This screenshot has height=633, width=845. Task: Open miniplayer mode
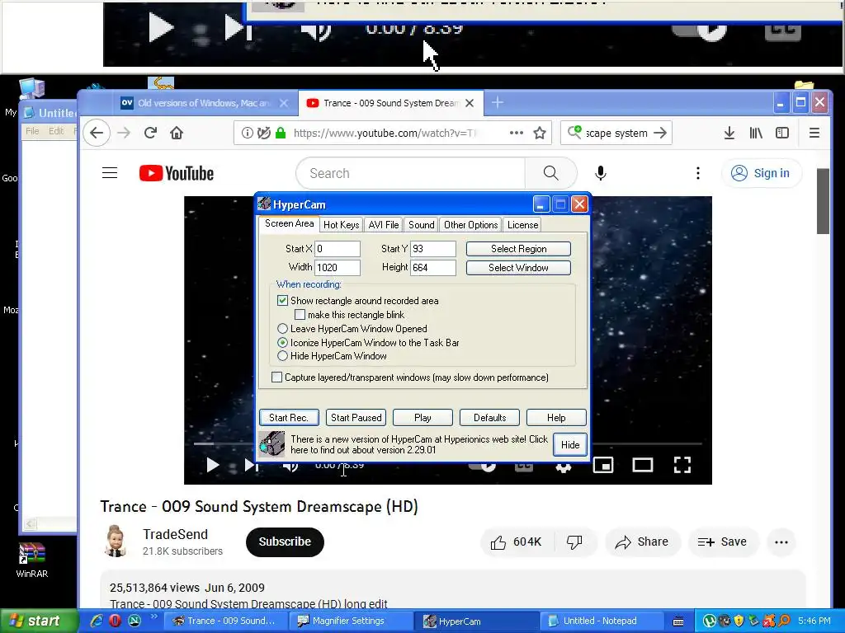pos(603,466)
